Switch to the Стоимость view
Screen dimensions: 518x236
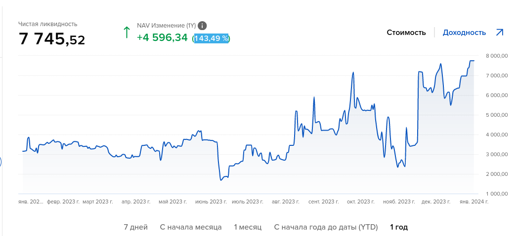coord(406,33)
